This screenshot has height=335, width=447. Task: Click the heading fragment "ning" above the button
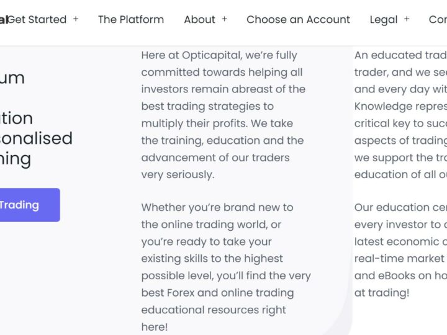click(x=16, y=159)
